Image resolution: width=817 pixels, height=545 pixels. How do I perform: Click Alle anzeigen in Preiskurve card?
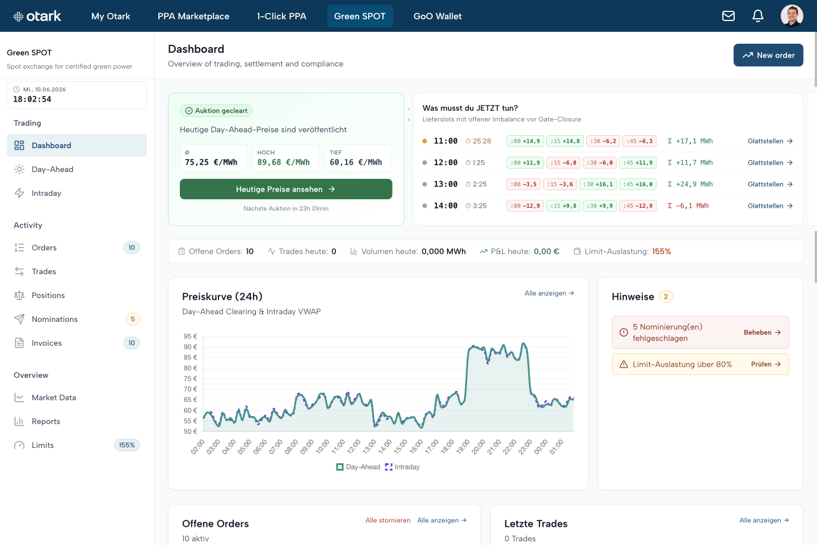(x=549, y=293)
